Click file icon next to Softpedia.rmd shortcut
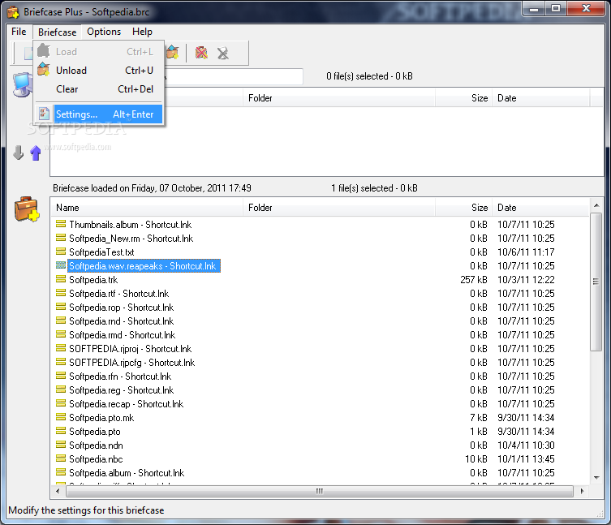Image resolution: width=611 pixels, height=525 pixels. pos(61,334)
